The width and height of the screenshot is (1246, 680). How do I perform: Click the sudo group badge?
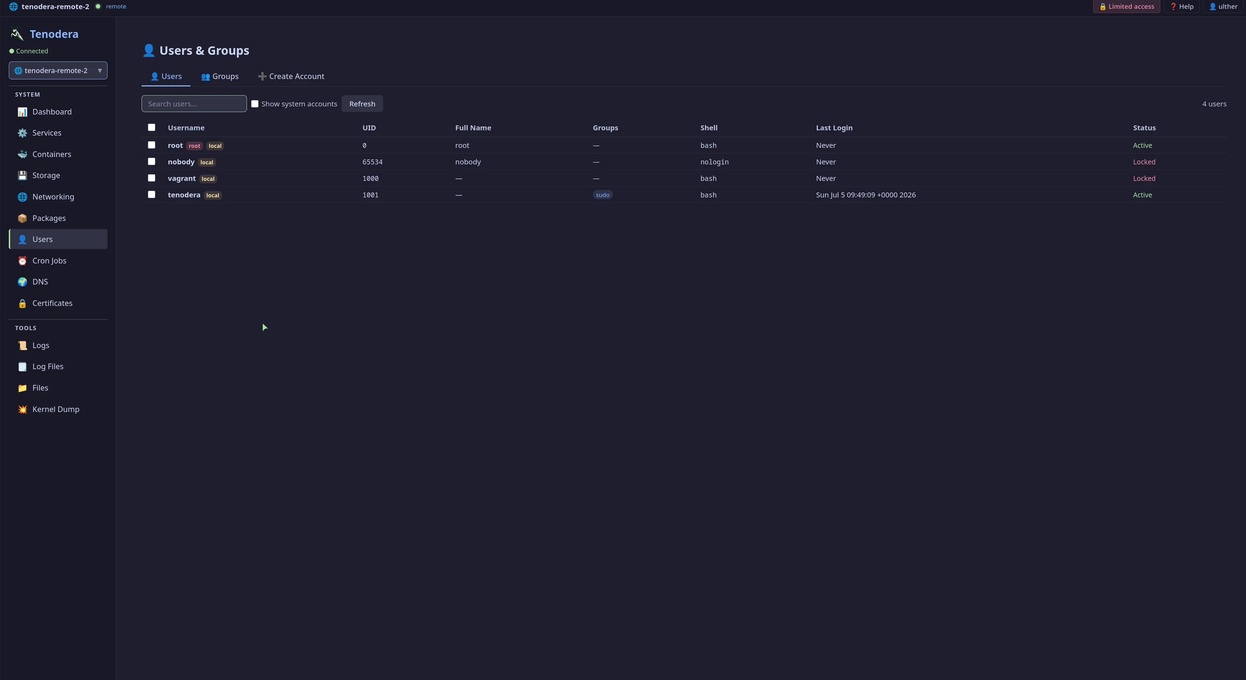(x=603, y=195)
